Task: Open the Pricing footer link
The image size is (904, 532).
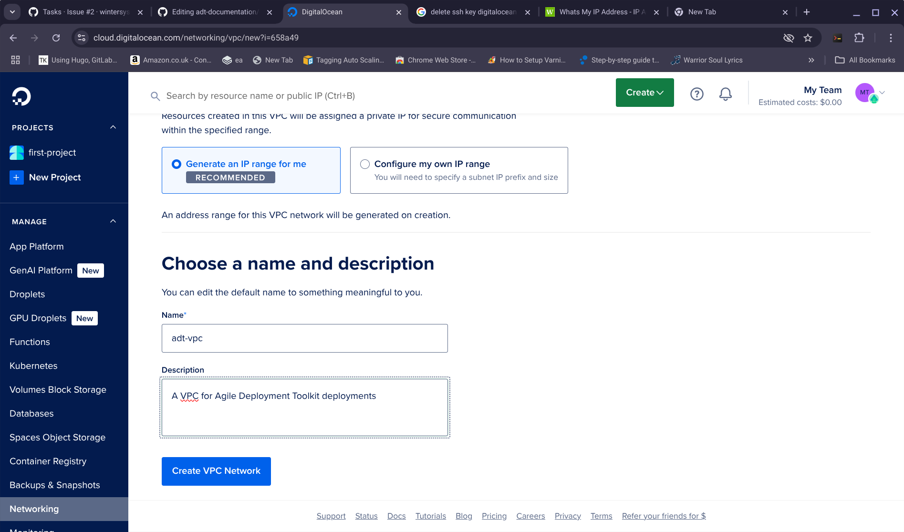Action: click(x=494, y=516)
